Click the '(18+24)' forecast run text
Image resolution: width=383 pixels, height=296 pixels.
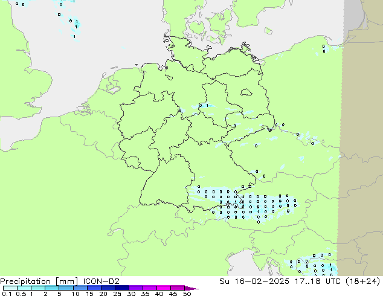[x=363, y=282]
